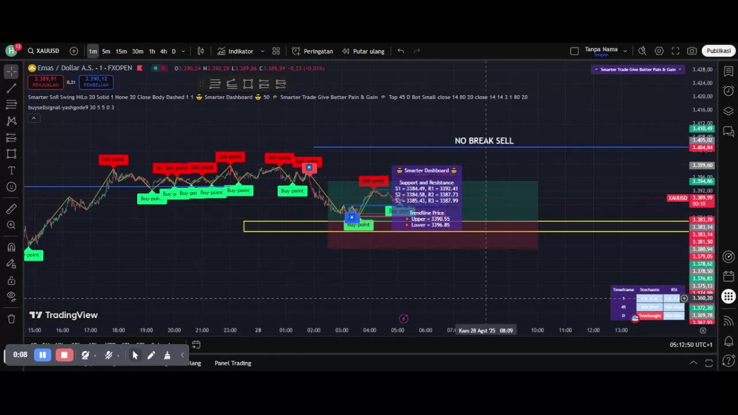Viewport: 738px width, 415px height.
Task: Toggle magnet mode for drawings
Action: click(x=11, y=247)
